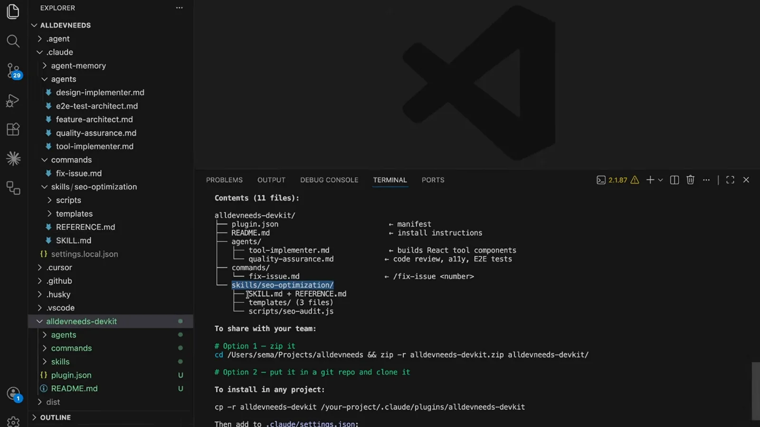Image resolution: width=760 pixels, height=427 pixels.
Task: Open fix-issue.md in commands folder
Action: [110, 174]
